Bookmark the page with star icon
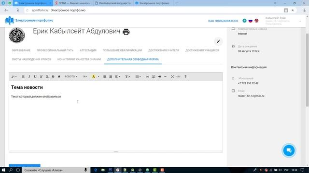 (x=293, y=10)
